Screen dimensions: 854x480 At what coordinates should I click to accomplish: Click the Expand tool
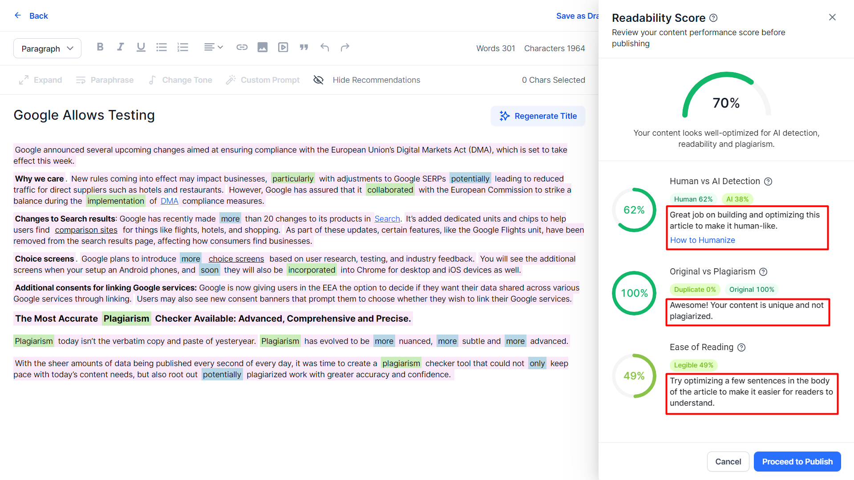40,80
